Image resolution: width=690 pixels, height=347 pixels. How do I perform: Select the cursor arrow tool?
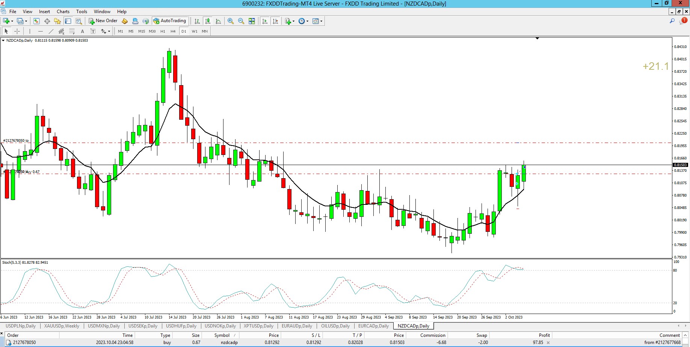[6, 31]
